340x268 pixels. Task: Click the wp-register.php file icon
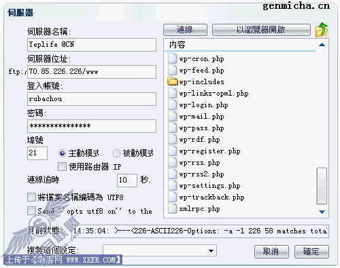click(172, 151)
